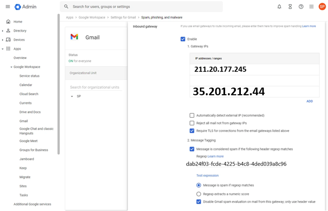
Task: Expand the Devices sidebar section
Action: pos(3,40)
